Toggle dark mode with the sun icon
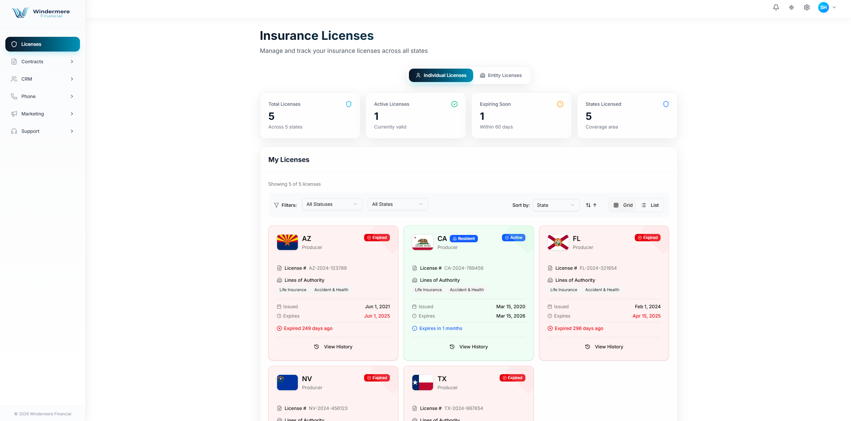Screen dimensions: 851x421 click(791, 7)
